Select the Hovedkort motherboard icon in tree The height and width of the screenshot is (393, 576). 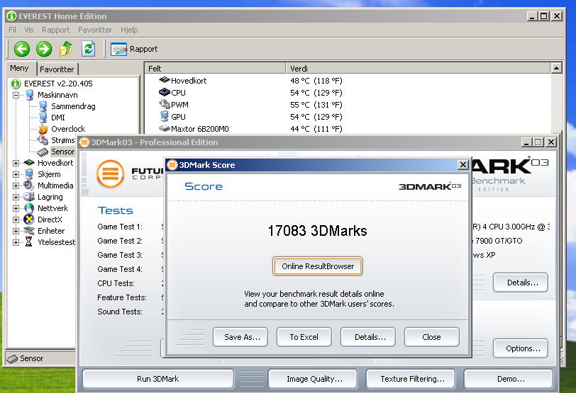[29, 163]
